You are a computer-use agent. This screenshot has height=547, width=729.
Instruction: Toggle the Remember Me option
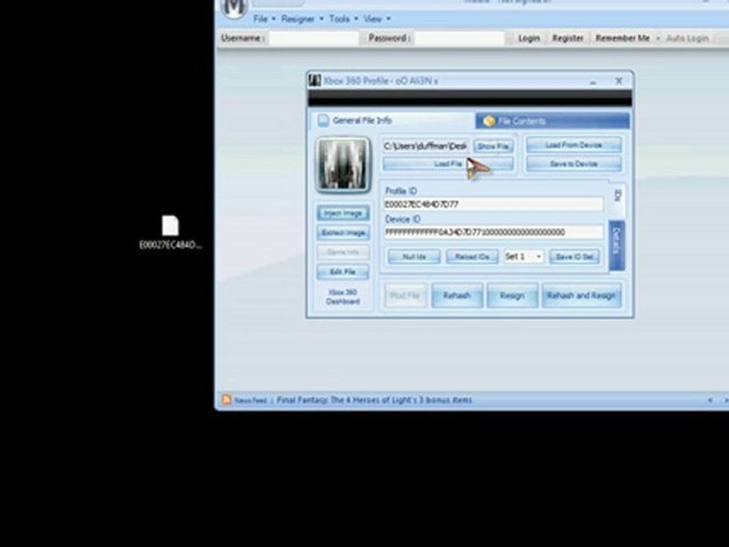(x=622, y=38)
